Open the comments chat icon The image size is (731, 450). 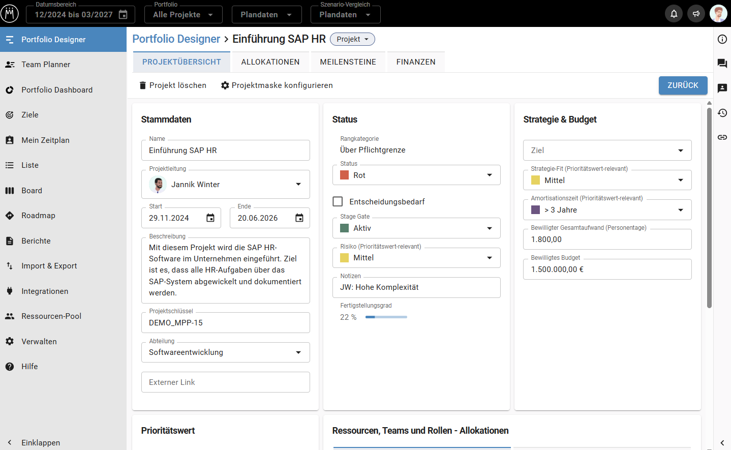[722, 64]
